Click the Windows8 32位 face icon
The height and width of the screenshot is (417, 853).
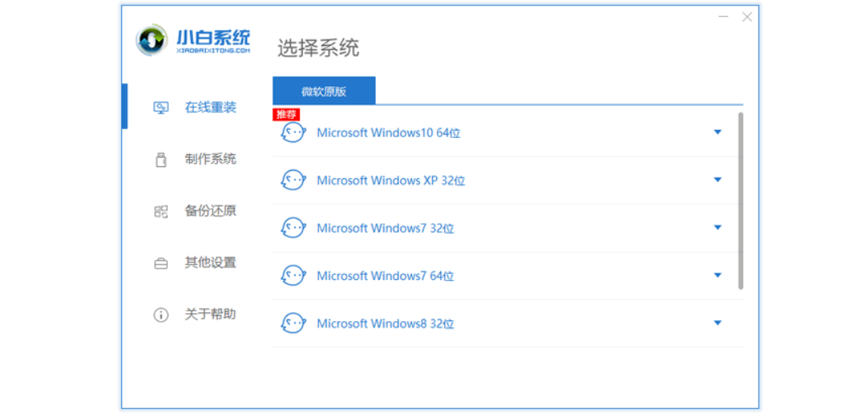(x=292, y=323)
